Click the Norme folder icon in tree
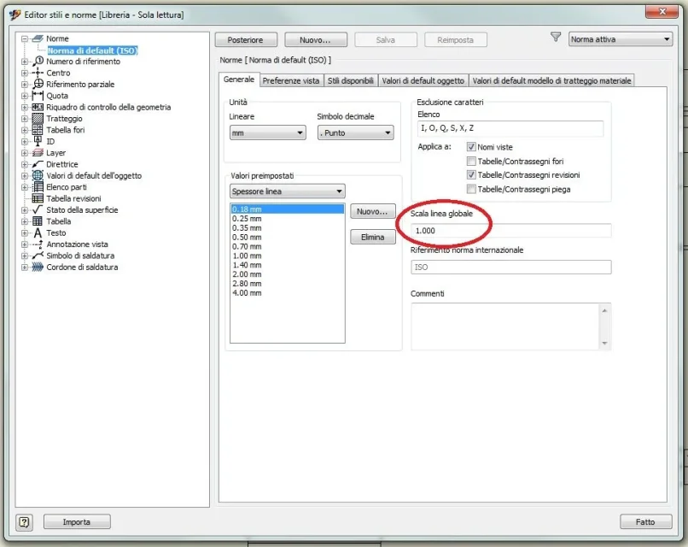 [38, 38]
